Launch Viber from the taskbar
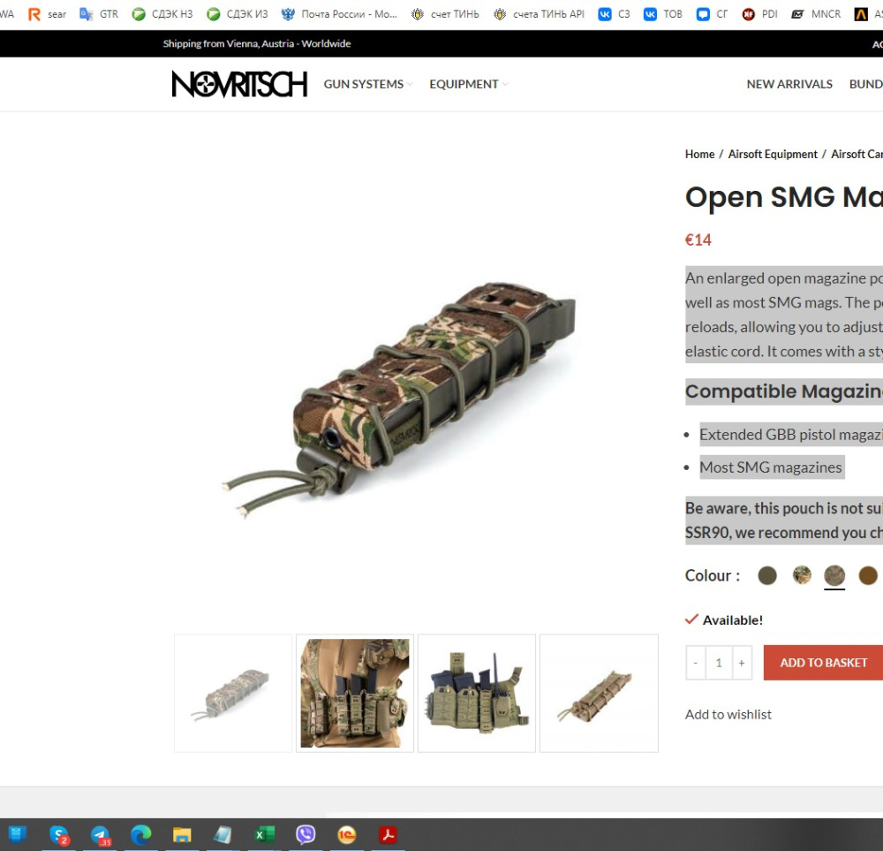 [306, 835]
